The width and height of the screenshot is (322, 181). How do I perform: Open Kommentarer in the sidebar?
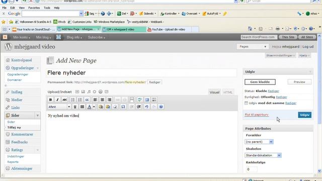(x=22, y=134)
